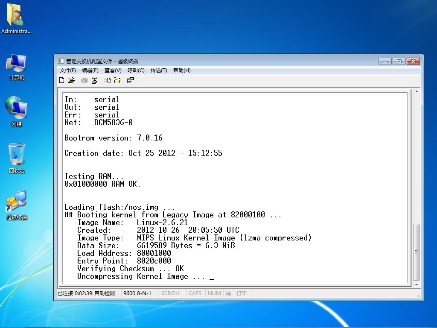437x328 pixels.
Task: Click the 打印 status indicator
Action: tap(242, 293)
